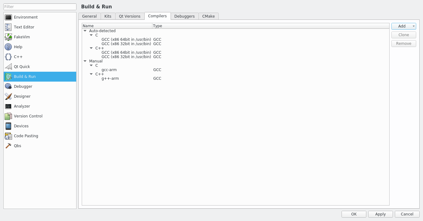Select the Text Editor icon
Screen dimensions: 423x221
point(8,27)
